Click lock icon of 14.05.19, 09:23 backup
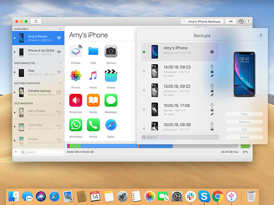The image size is (274, 205). click(212, 71)
